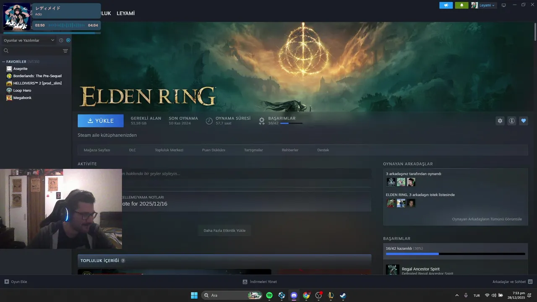Click the 16/42 kazanıldı achievements progress bar
The width and height of the screenshot is (537, 302).
coord(456,254)
